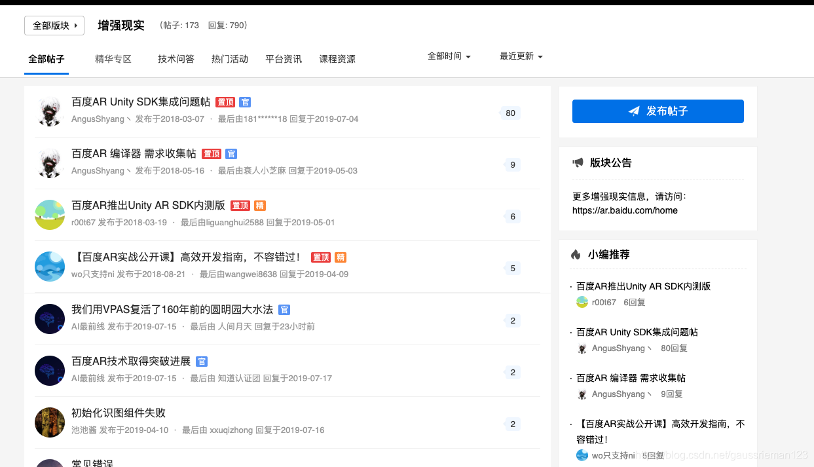Click 精 badge on 百度AR实战公开课 post
This screenshot has width=814, height=467.
click(x=341, y=257)
